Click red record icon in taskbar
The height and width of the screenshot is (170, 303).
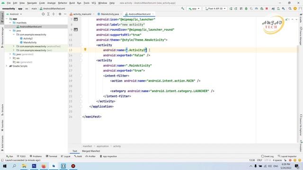pos(73,166)
